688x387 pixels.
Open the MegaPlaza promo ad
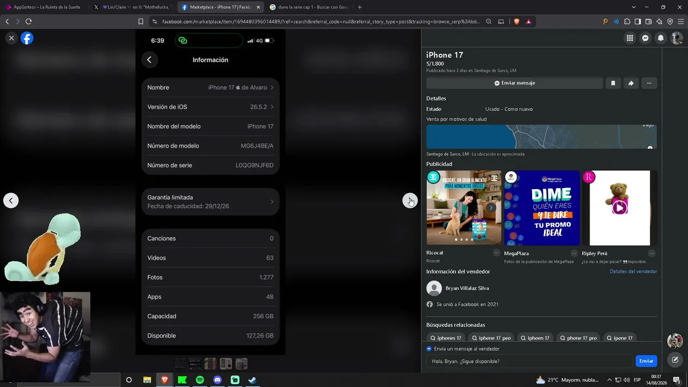542,208
